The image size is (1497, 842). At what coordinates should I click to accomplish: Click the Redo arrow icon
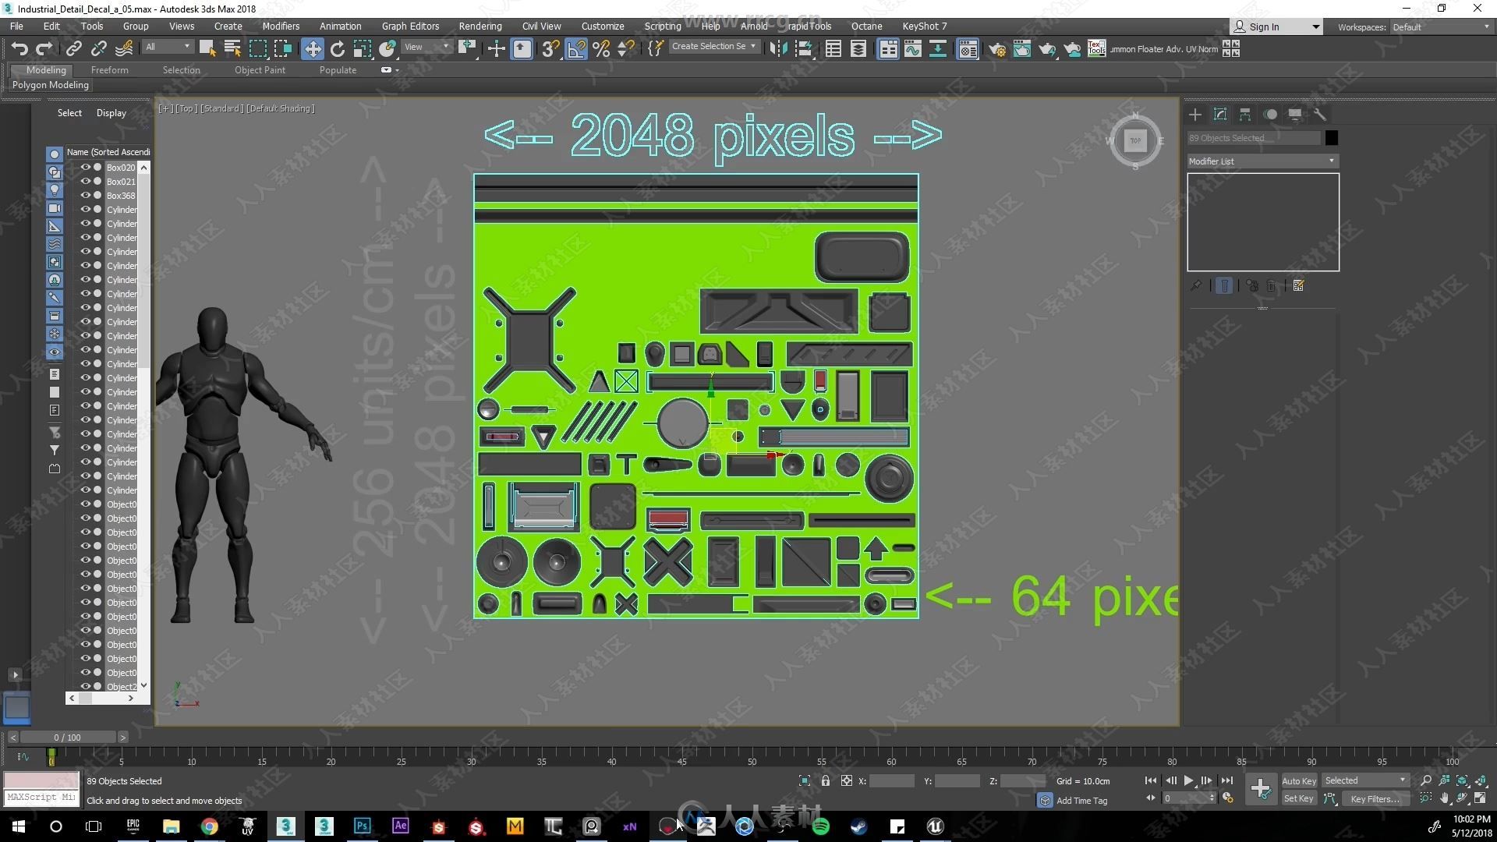tap(44, 49)
